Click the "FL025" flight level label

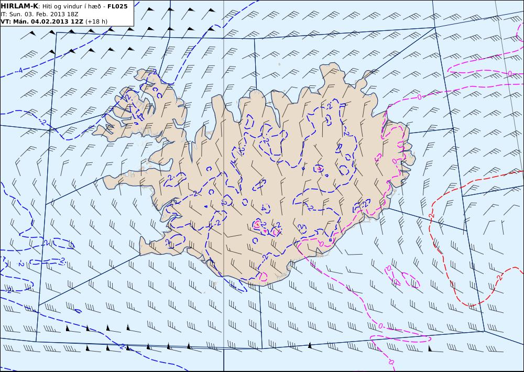117,6
